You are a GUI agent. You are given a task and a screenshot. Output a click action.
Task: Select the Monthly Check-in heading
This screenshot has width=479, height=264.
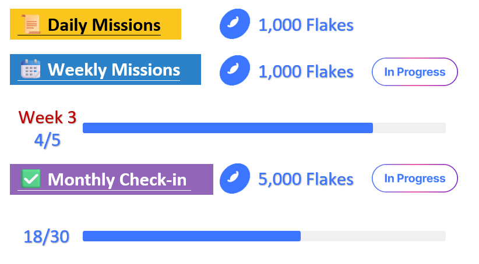[119, 179]
